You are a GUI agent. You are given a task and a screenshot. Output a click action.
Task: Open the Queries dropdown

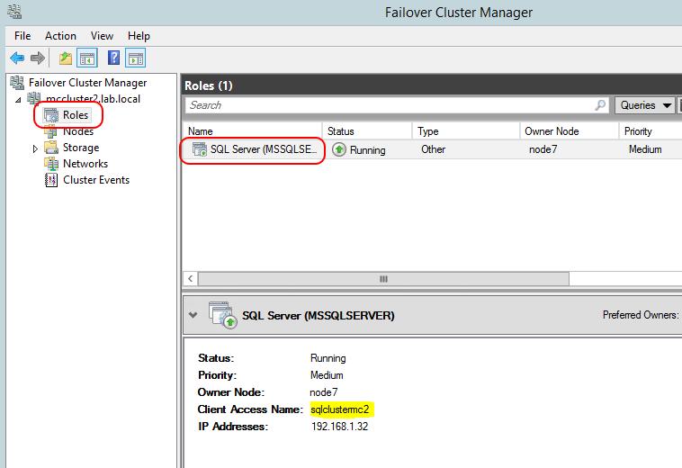coord(644,105)
